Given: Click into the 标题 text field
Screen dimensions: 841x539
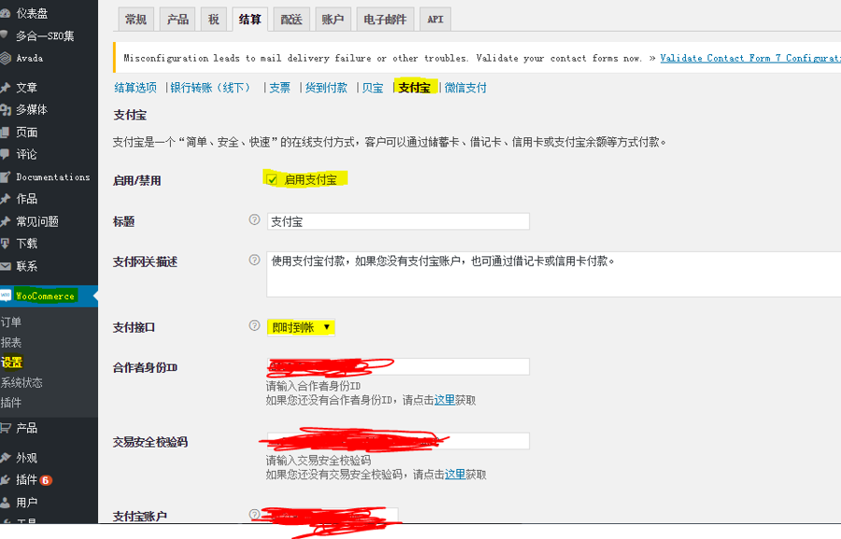Looking at the screenshot, I should 397,221.
